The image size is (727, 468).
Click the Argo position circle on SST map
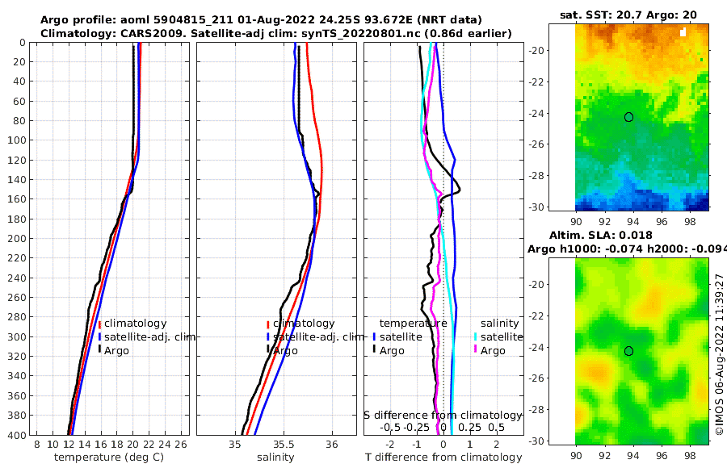(628, 117)
